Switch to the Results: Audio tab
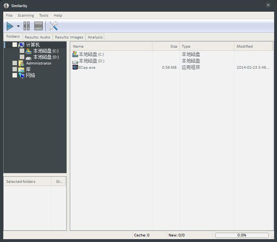 click(x=37, y=37)
